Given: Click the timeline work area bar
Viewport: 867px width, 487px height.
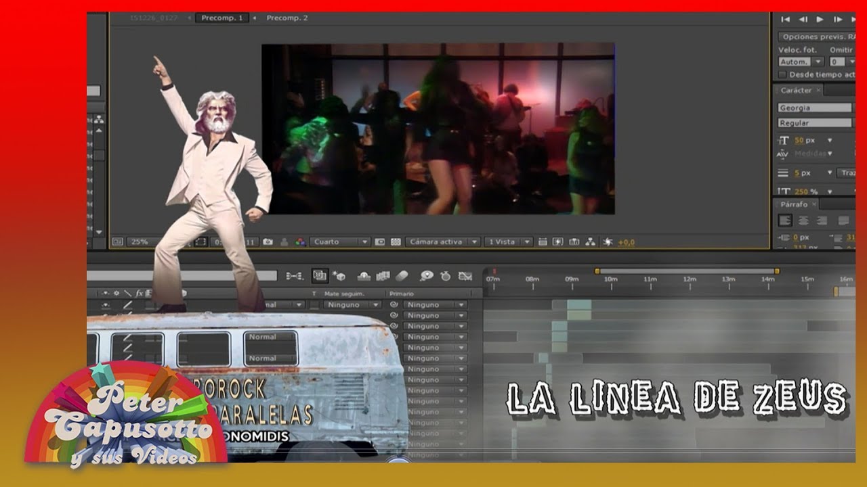Looking at the screenshot, I should coord(687,271).
